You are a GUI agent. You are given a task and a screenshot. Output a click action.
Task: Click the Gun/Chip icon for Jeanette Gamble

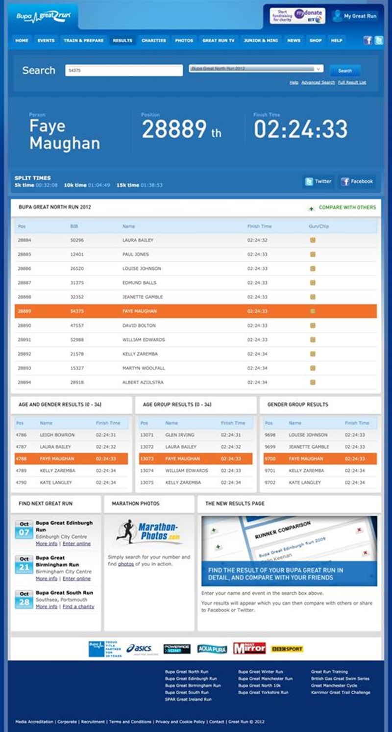(313, 297)
